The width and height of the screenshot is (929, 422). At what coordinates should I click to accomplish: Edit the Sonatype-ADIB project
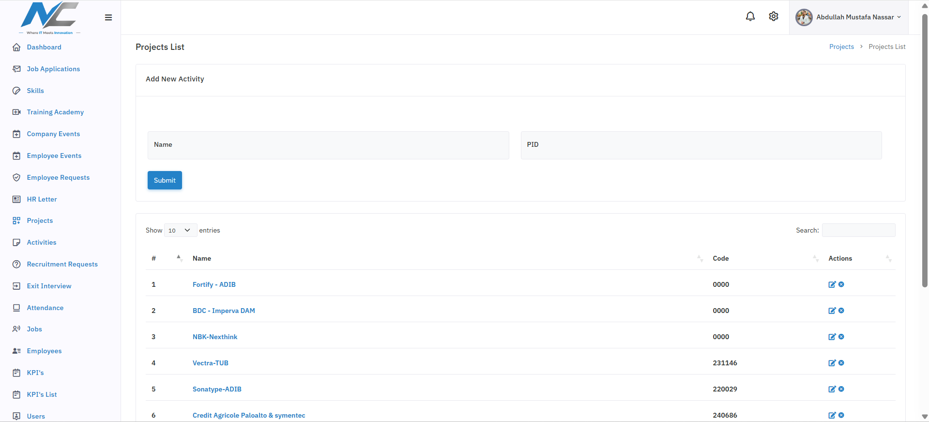pos(832,389)
